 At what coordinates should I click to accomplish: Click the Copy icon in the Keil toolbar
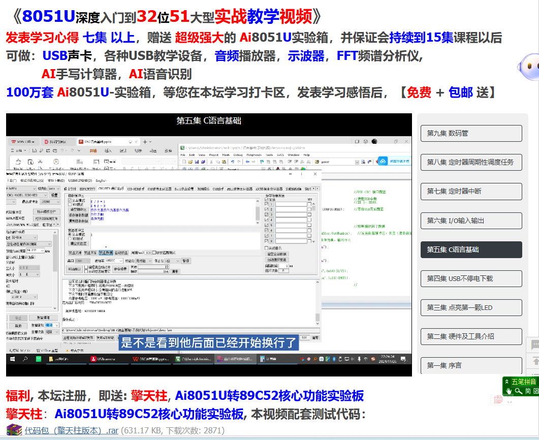[217, 162]
